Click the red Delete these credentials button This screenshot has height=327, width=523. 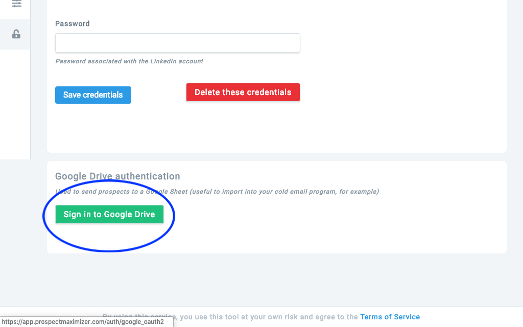tap(243, 92)
